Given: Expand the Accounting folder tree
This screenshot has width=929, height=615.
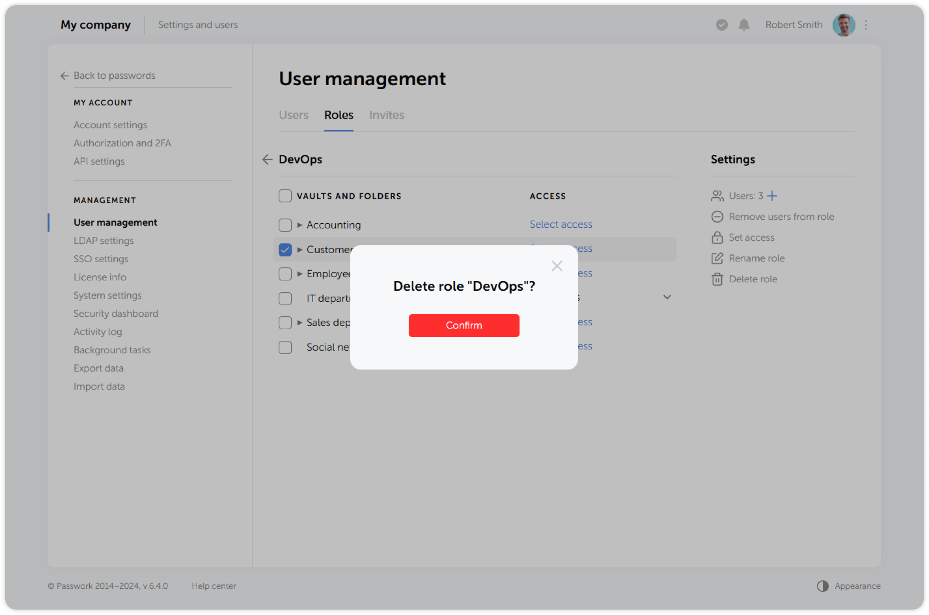Looking at the screenshot, I should point(300,225).
